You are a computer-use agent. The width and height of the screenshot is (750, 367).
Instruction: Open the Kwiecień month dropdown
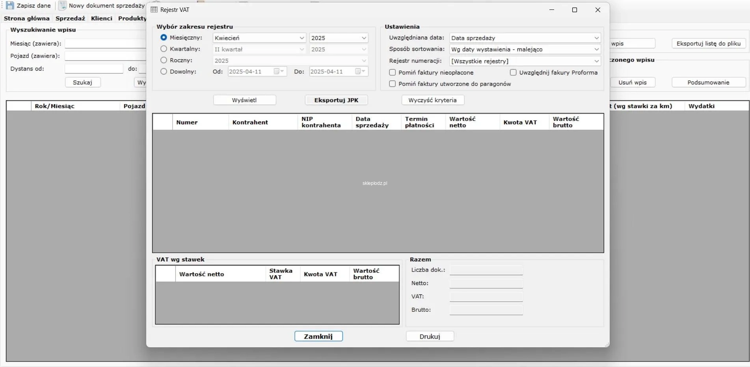pyautogui.click(x=259, y=38)
